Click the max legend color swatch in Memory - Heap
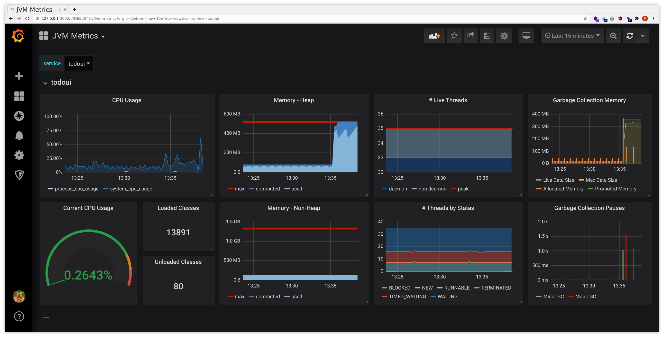 [230, 189]
